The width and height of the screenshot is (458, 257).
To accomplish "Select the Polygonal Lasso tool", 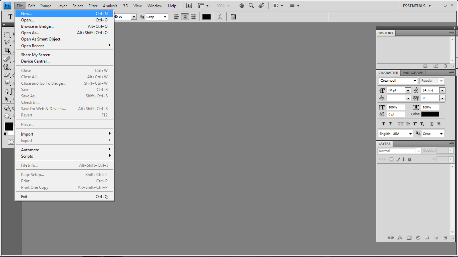I will click(x=7, y=42).
